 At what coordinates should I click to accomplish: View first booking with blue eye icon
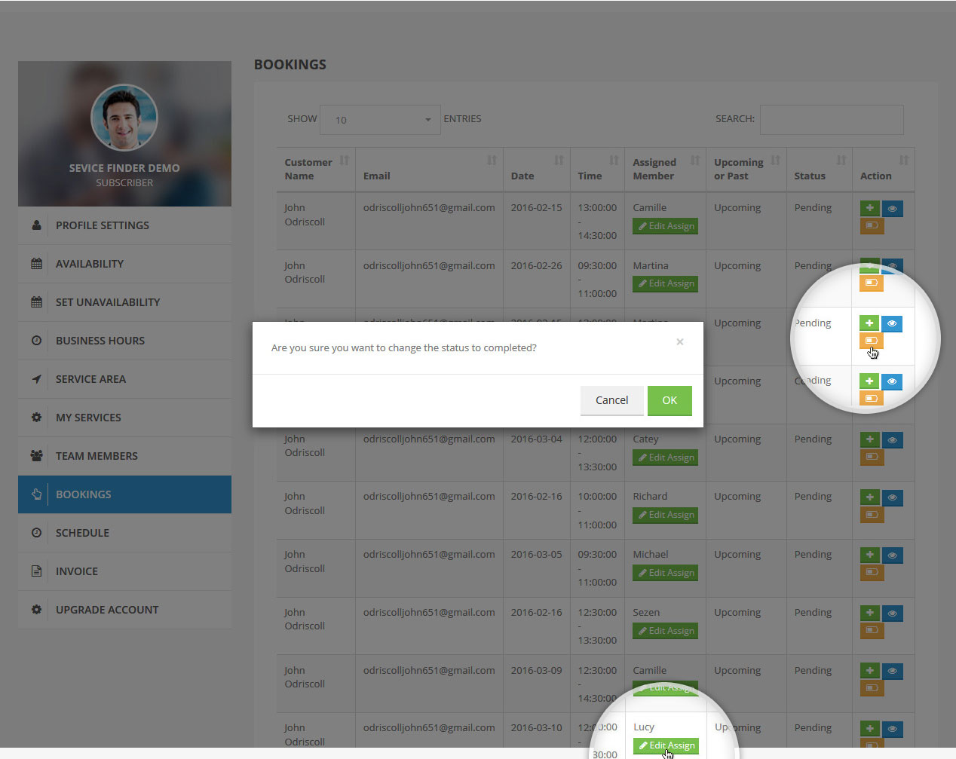(892, 209)
